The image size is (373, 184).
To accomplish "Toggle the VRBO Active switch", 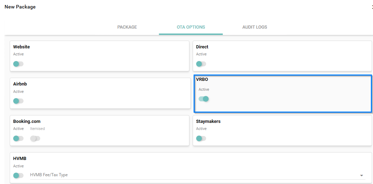I will click(204, 99).
